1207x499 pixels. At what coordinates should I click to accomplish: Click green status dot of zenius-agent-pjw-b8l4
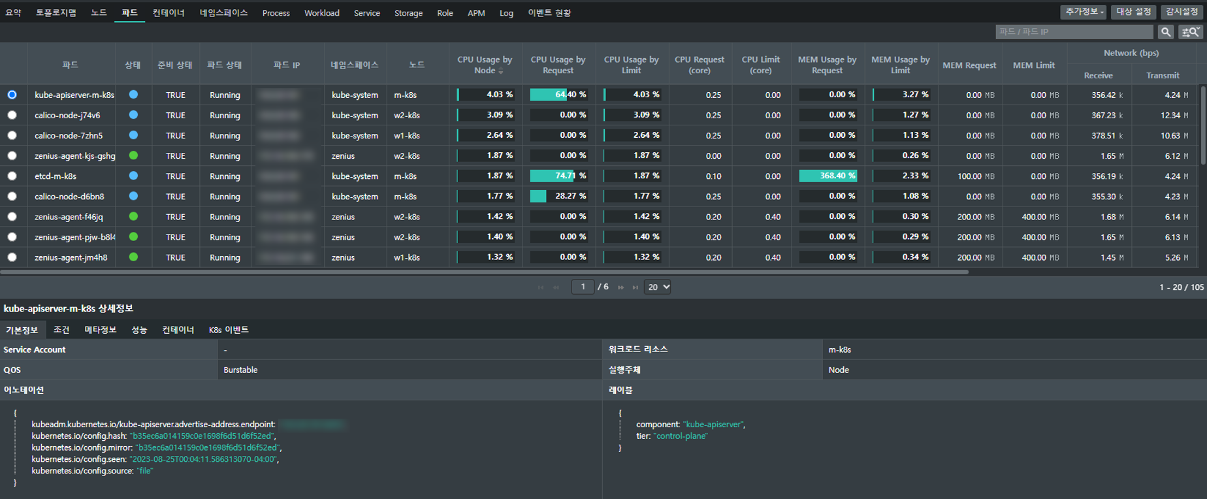click(133, 236)
